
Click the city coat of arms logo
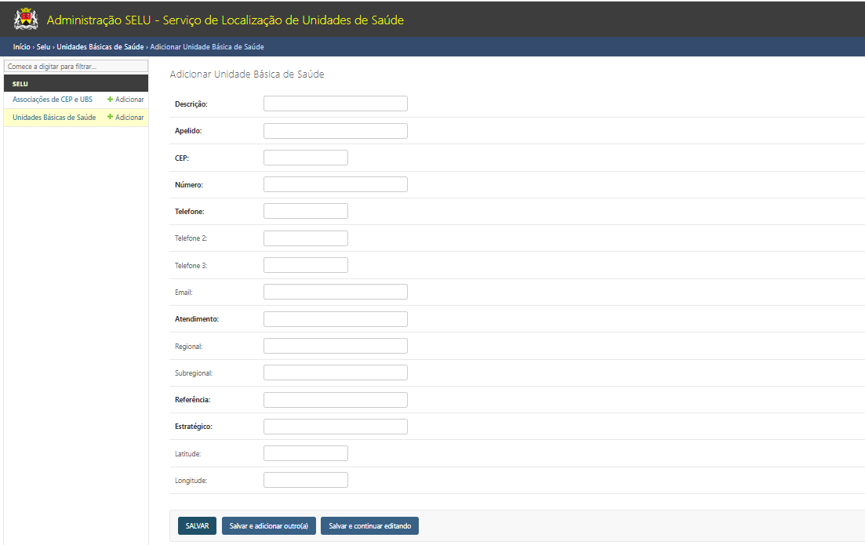click(26, 19)
